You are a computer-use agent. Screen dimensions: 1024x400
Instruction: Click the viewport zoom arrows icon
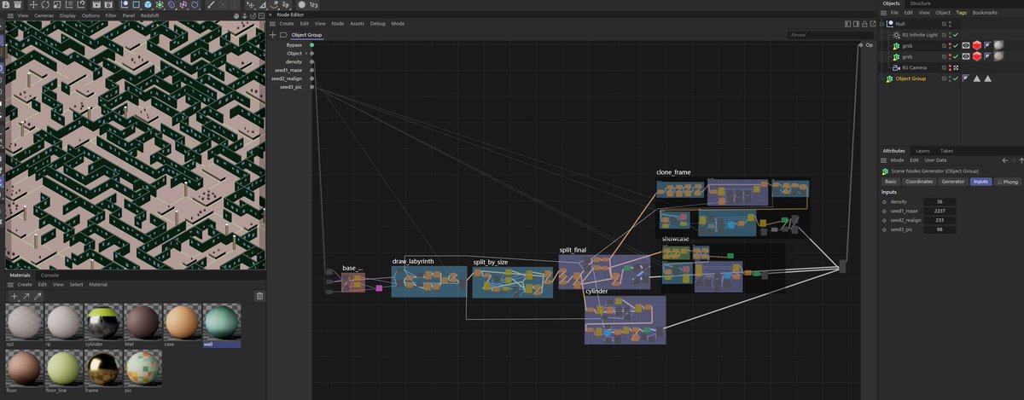(244, 15)
